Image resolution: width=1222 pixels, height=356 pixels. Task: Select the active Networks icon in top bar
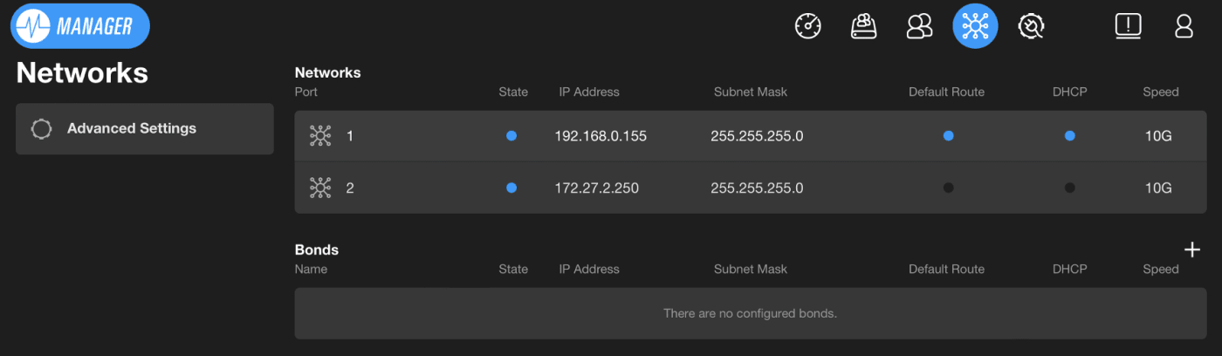(974, 26)
